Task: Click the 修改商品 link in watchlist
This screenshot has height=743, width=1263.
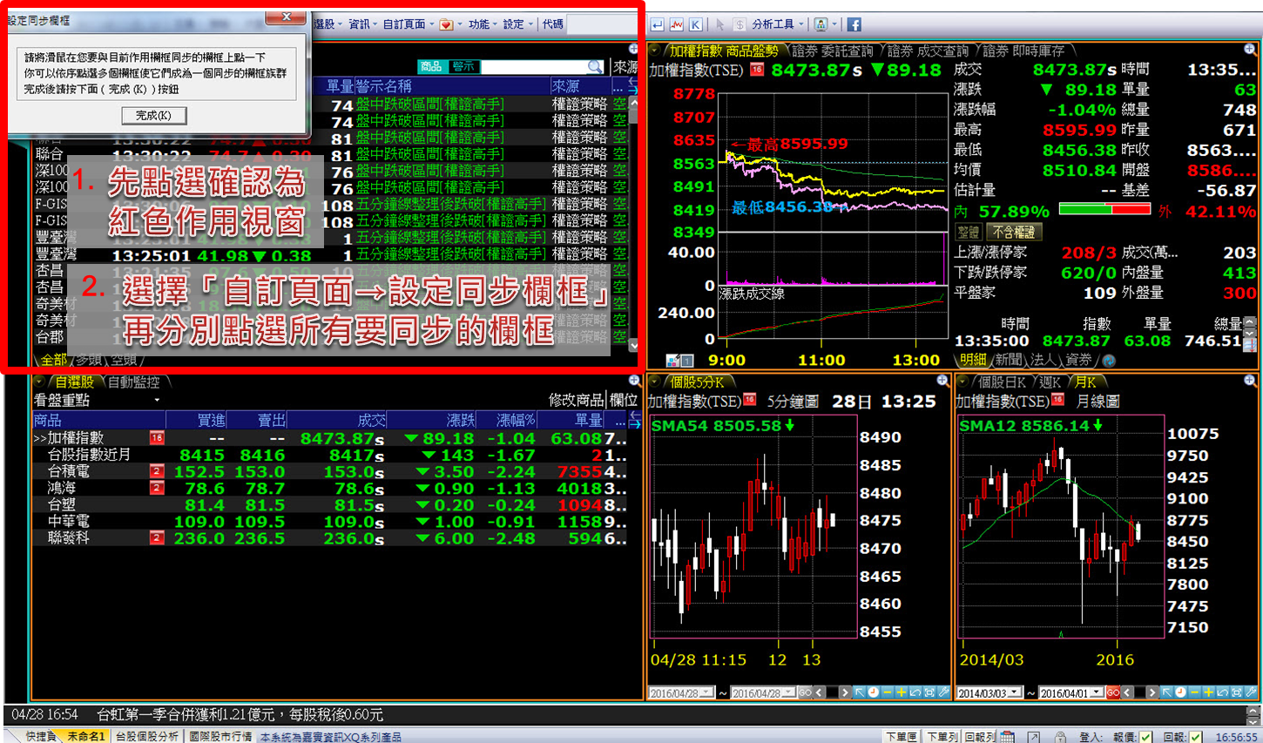Action: [x=576, y=400]
